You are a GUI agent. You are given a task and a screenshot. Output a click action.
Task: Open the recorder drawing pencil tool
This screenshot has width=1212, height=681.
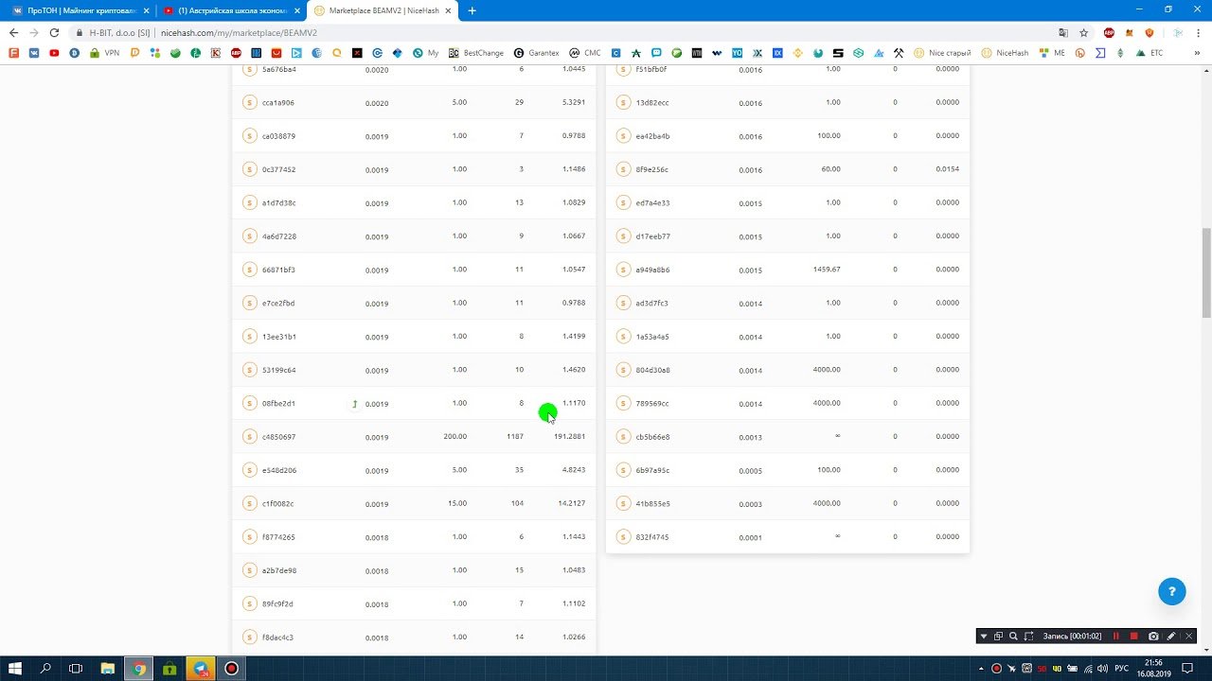[x=1171, y=637]
